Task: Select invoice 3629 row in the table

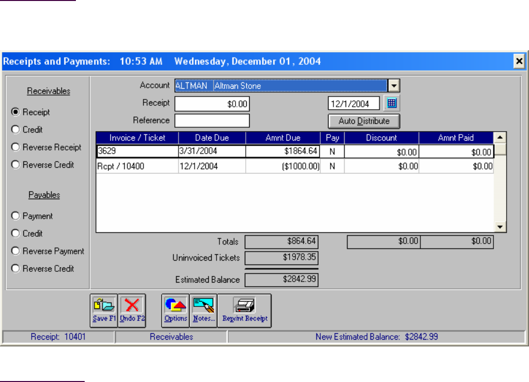Action: pos(137,152)
